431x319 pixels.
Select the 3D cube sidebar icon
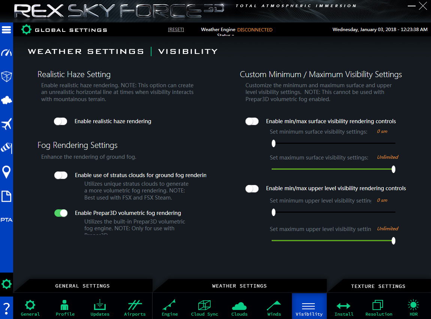pyautogui.click(x=6, y=76)
